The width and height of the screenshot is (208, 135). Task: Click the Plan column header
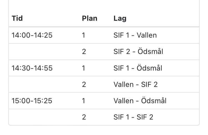90,18
